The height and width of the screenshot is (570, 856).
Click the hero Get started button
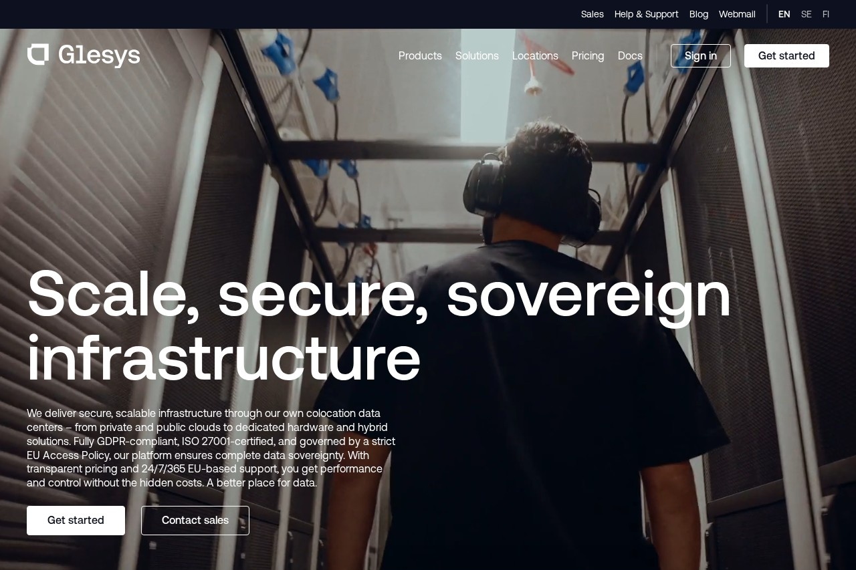[x=76, y=521]
